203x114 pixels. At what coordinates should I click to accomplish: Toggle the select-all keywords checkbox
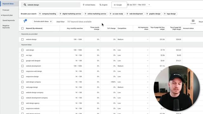pos(23,28)
